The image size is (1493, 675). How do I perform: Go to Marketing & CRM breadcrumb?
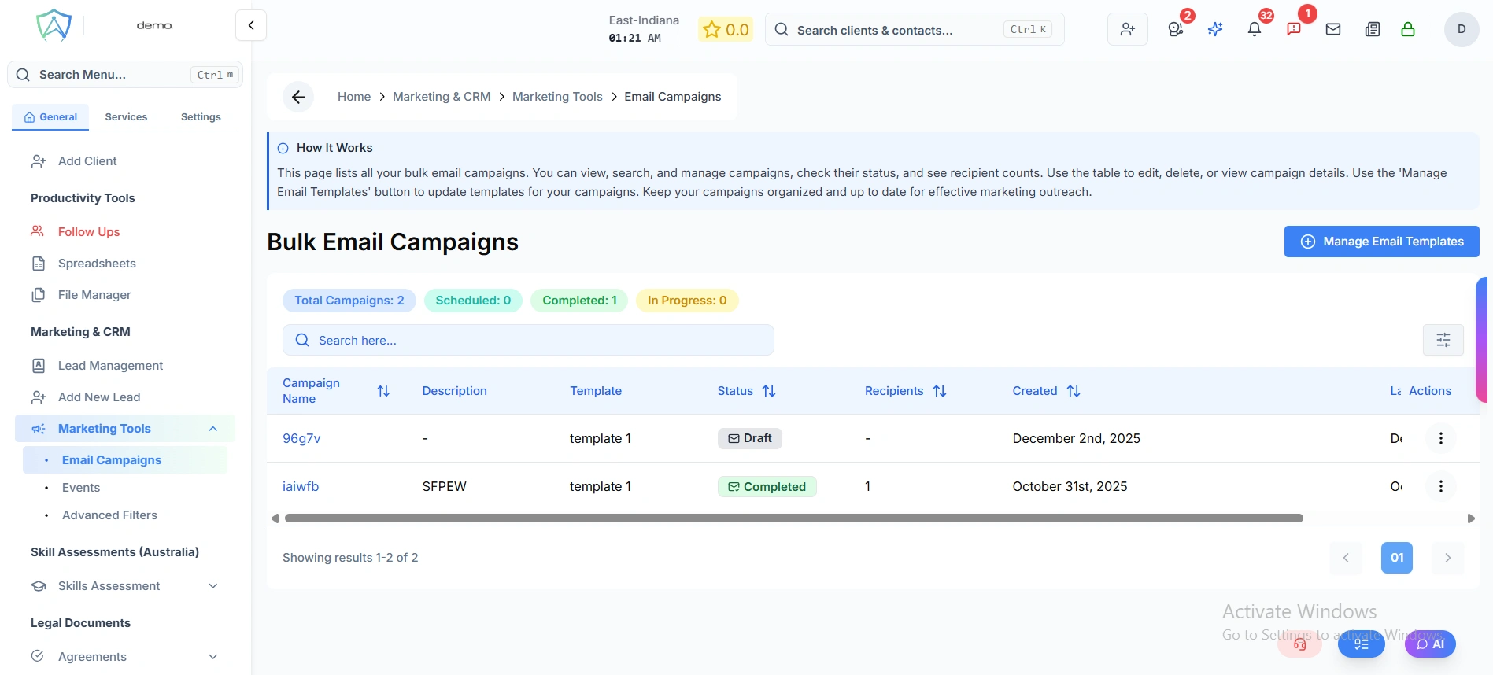click(x=442, y=97)
